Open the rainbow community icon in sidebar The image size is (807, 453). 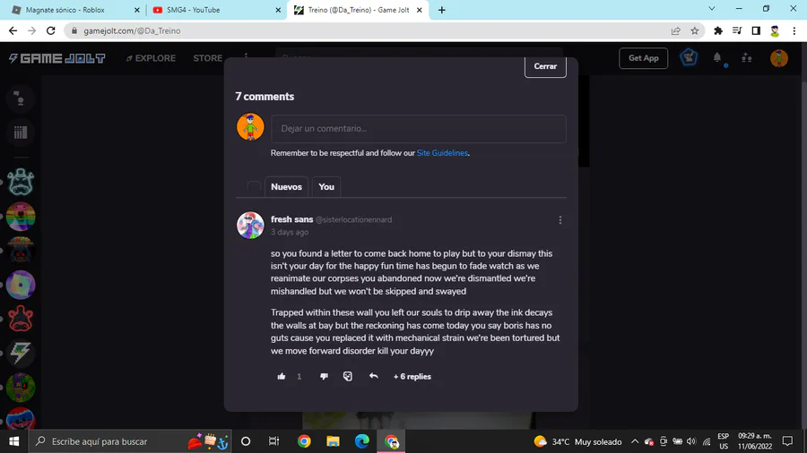pos(21,217)
